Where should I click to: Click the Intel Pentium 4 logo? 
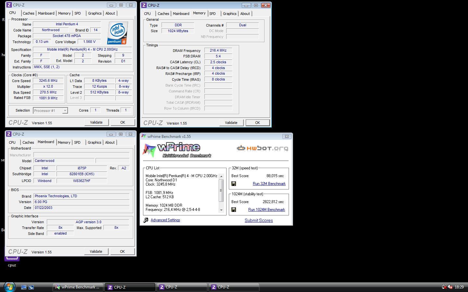118,33
